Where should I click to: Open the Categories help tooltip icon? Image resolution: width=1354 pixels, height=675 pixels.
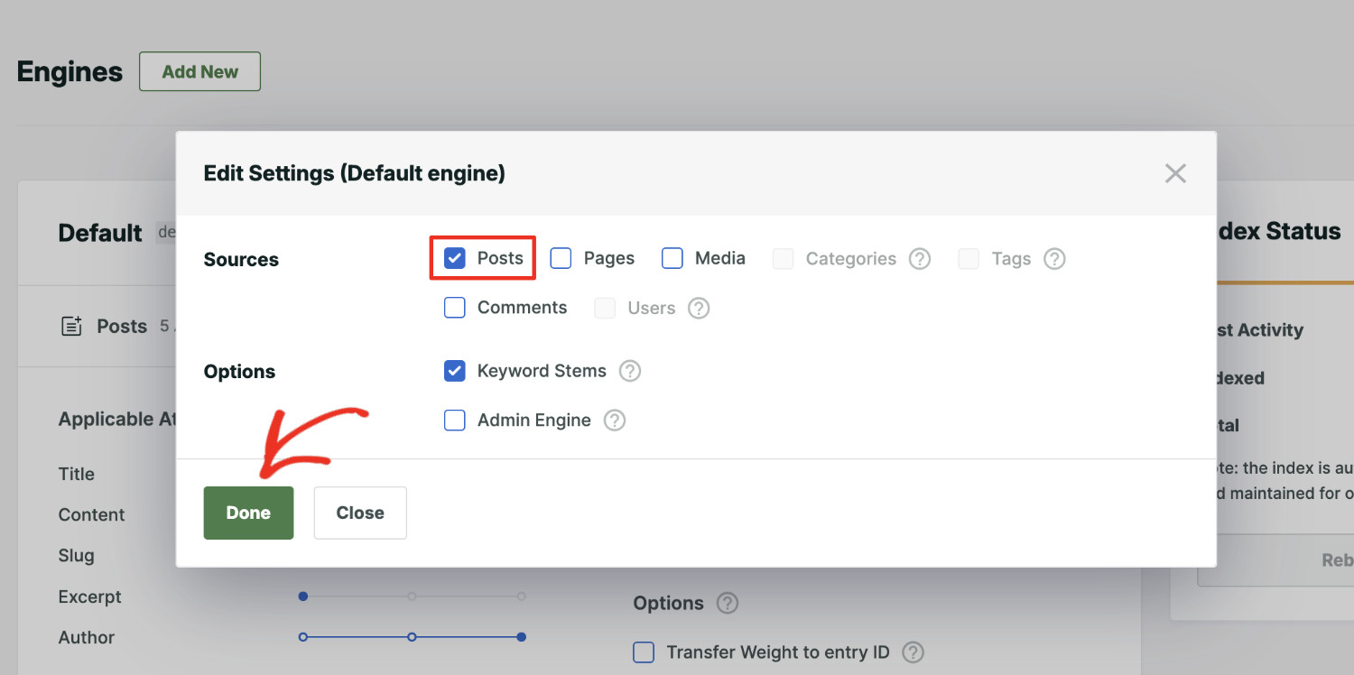point(919,259)
